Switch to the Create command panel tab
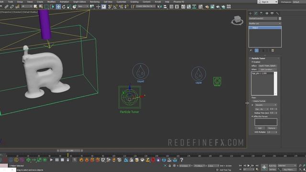The image size is (306, 172). coord(250,13)
